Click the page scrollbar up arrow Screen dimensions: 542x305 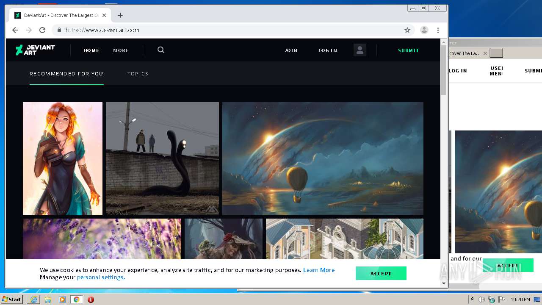pyautogui.click(x=444, y=42)
